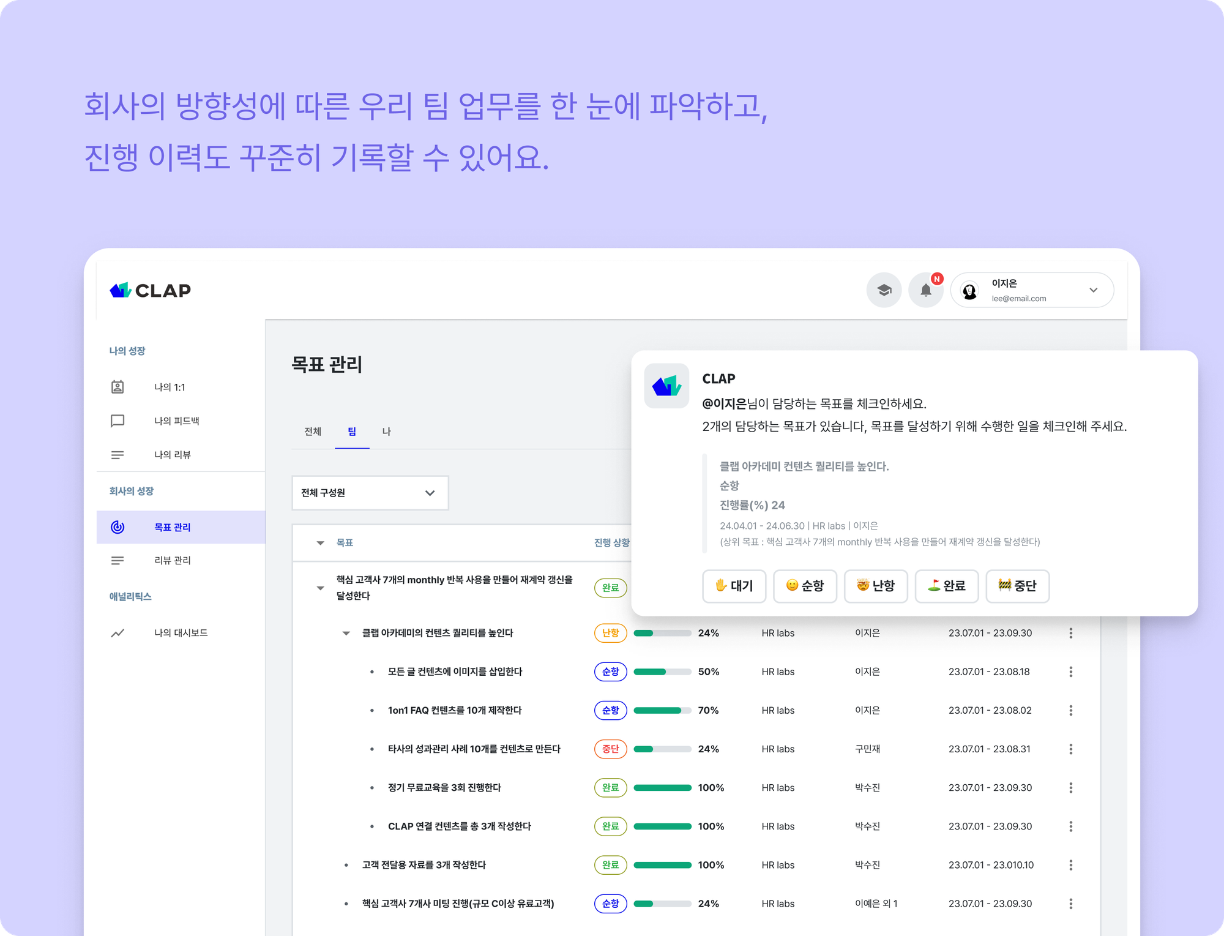Click the graduation cap icon in the header
1224x936 pixels.
(884, 290)
